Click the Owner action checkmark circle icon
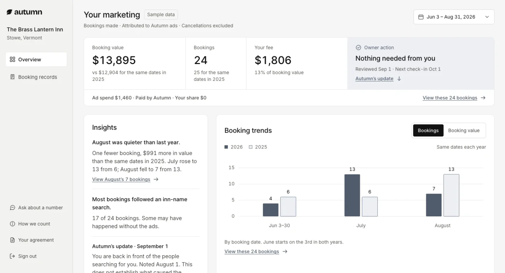The height and width of the screenshot is (273, 505). coord(358,48)
